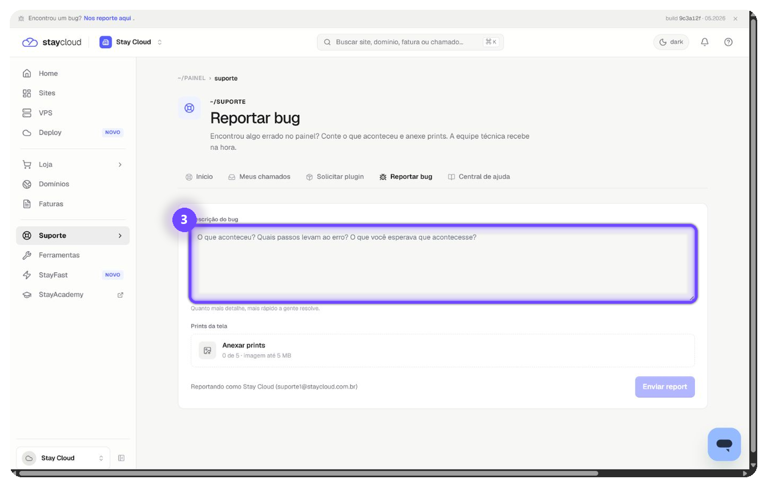Click the Faturas document icon
Image resolution: width=767 pixels, height=487 pixels.
(27, 204)
